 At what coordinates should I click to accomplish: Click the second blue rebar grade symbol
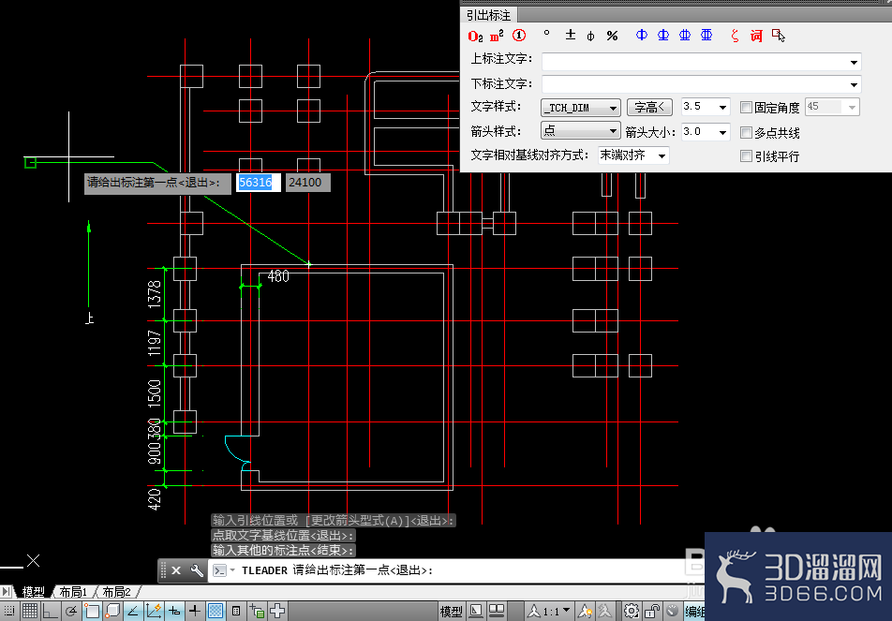click(x=663, y=35)
